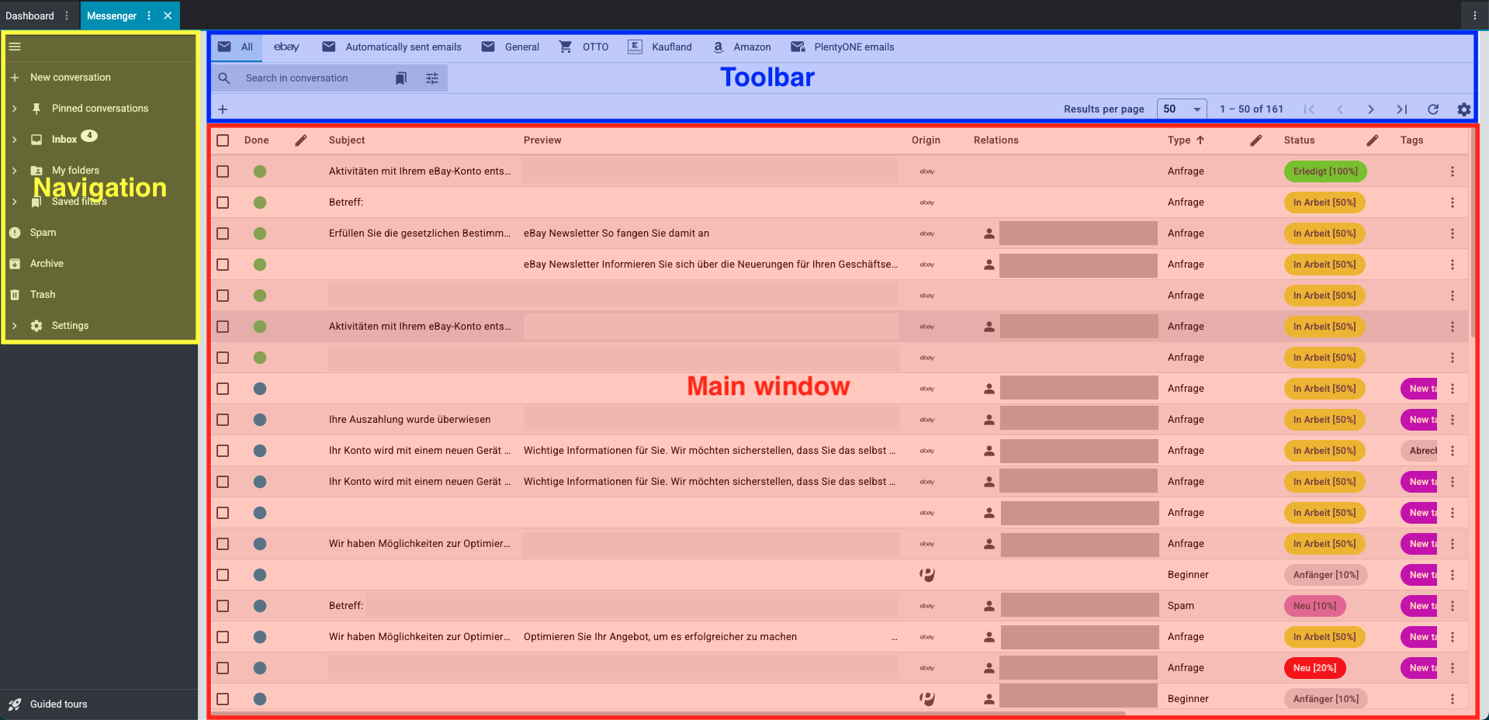Open the Automatically sent emails tab
This screenshot has width=1489, height=720.
click(393, 47)
